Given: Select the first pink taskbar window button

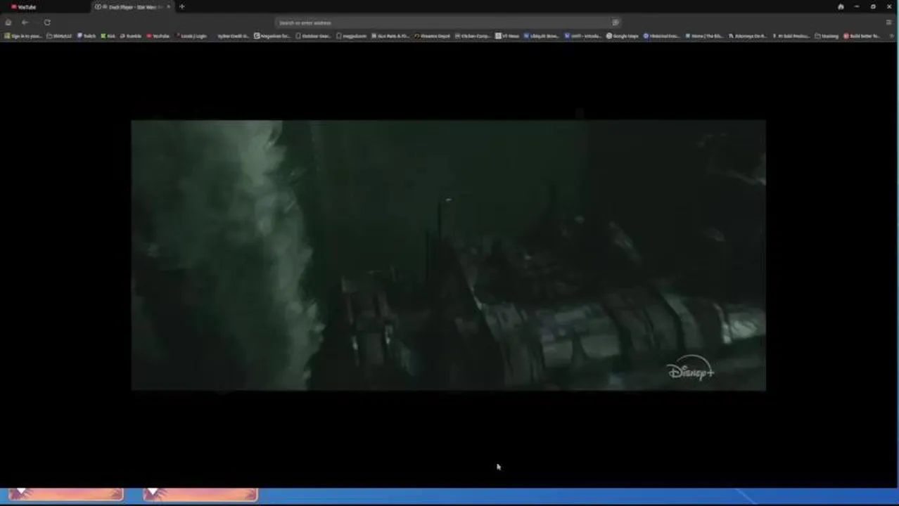Looking at the screenshot, I should 65,495.
